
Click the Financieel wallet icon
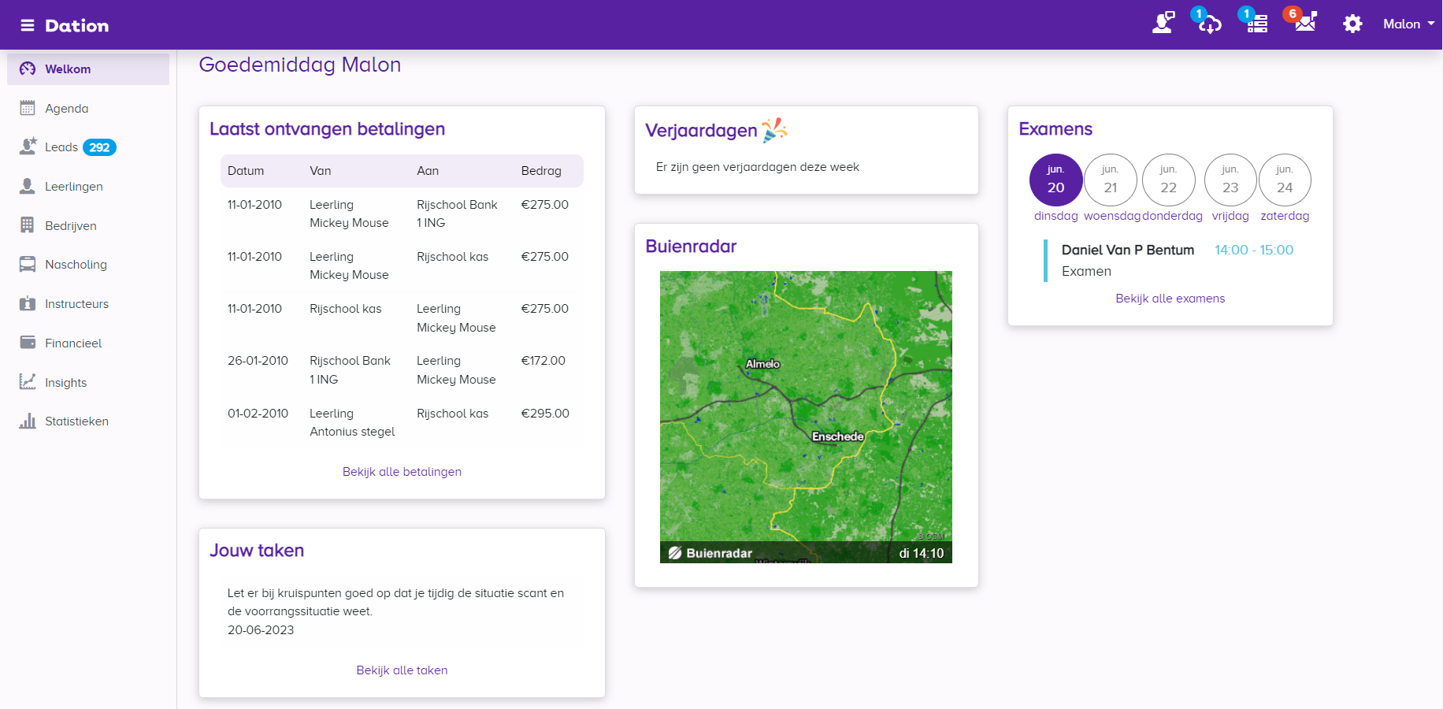[28, 343]
